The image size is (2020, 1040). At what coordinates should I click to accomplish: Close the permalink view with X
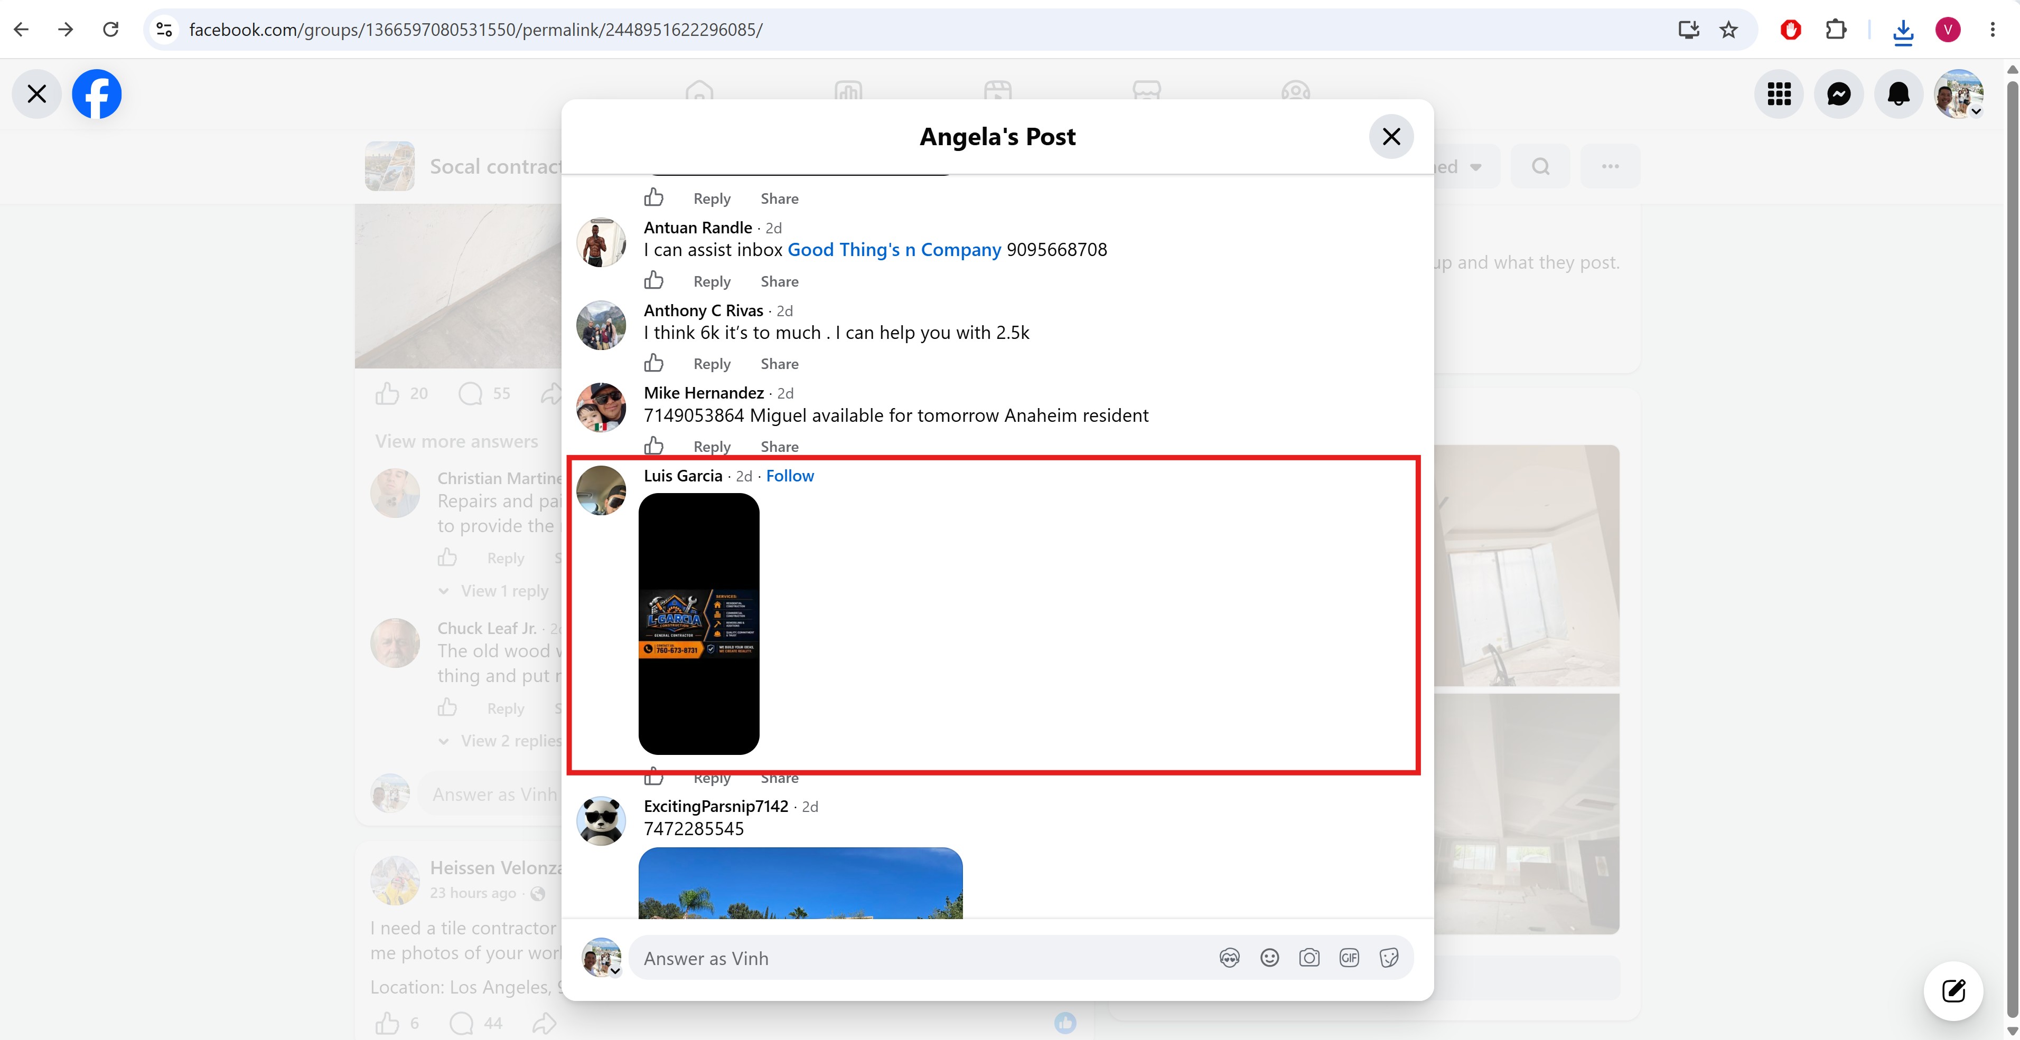coord(37,94)
